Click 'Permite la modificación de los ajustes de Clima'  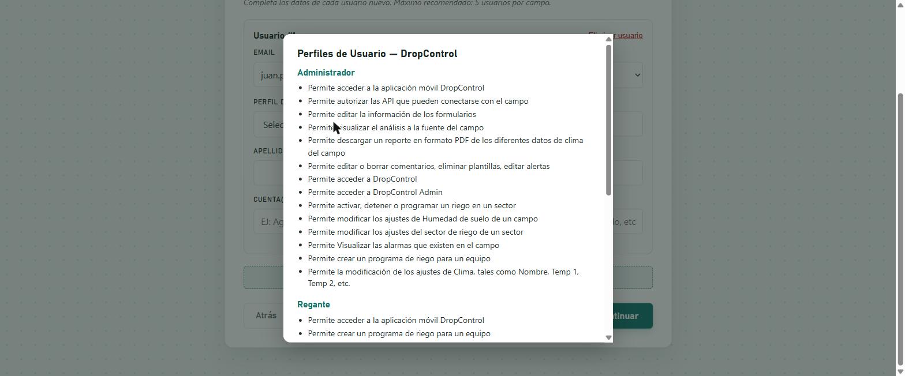pyautogui.click(x=443, y=277)
